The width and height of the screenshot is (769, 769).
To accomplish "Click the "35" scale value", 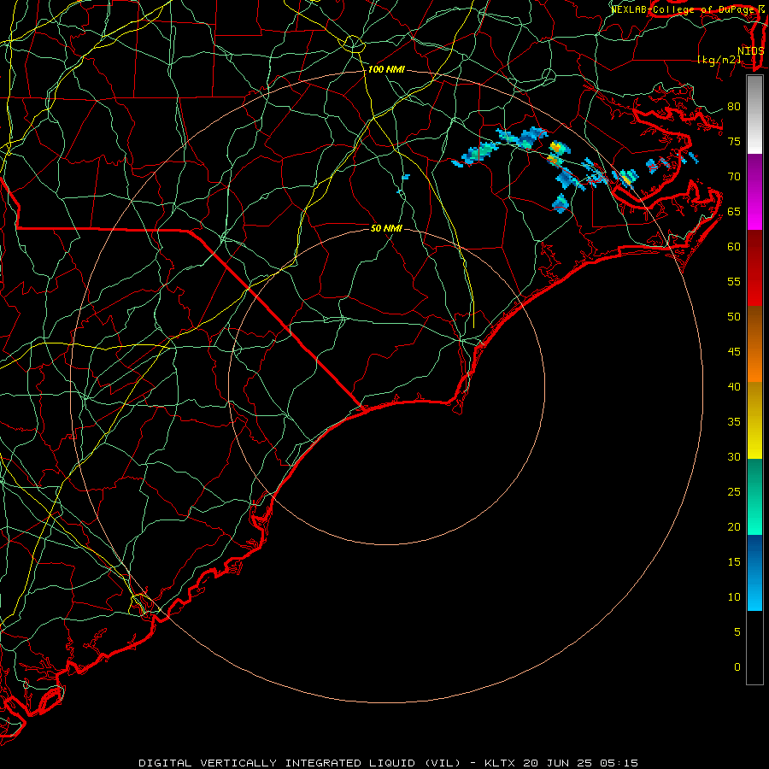I will (734, 422).
